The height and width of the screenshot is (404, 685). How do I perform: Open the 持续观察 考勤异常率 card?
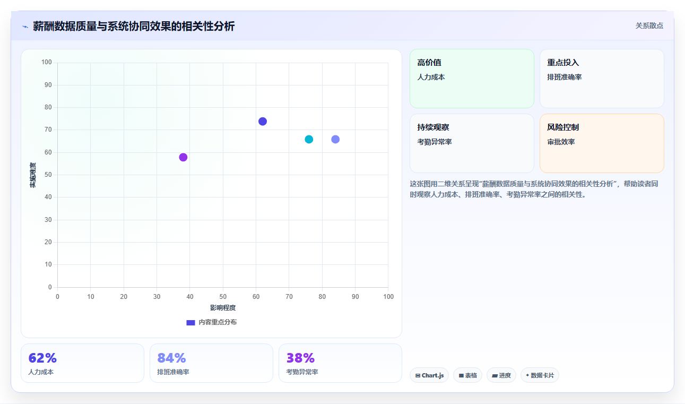(472, 143)
